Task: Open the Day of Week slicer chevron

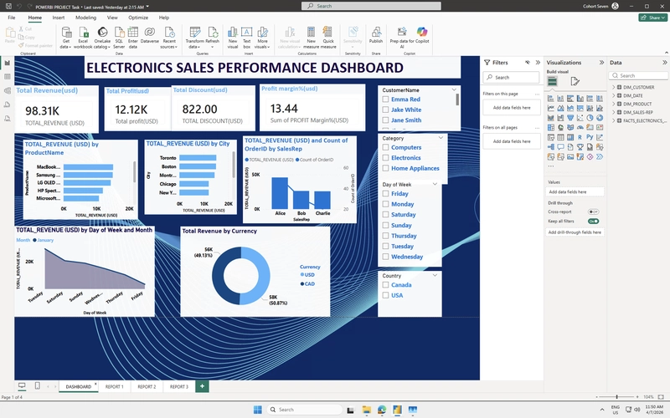Action: point(435,184)
